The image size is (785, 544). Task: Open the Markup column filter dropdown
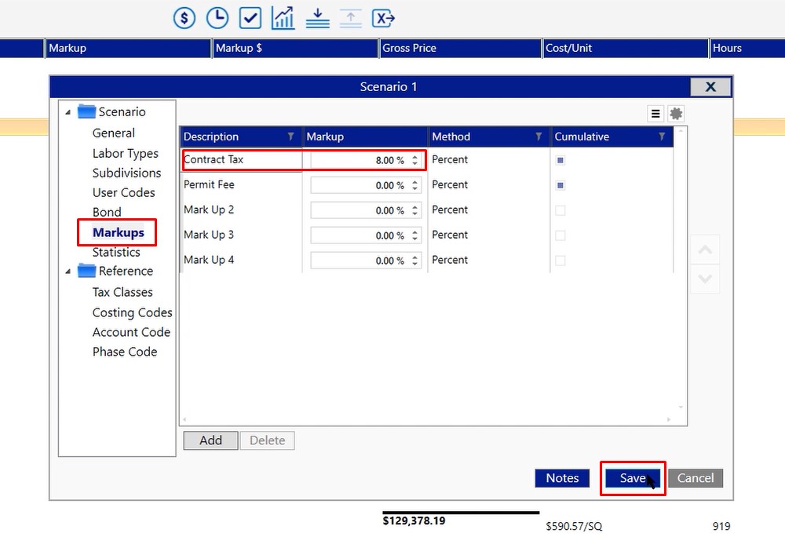pyautogui.click(x=415, y=137)
